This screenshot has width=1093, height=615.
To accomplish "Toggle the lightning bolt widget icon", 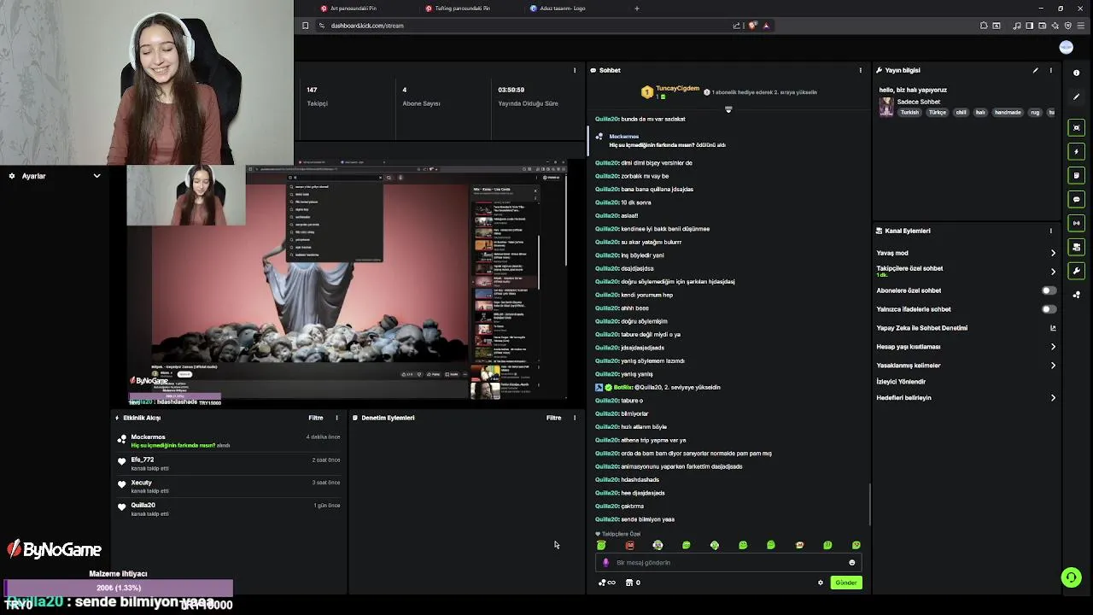I will (1076, 151).
